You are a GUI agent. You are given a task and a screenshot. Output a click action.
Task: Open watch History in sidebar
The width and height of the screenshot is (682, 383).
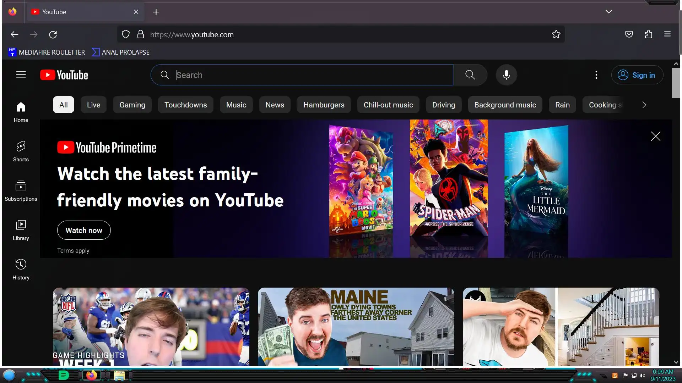[21, 269]
